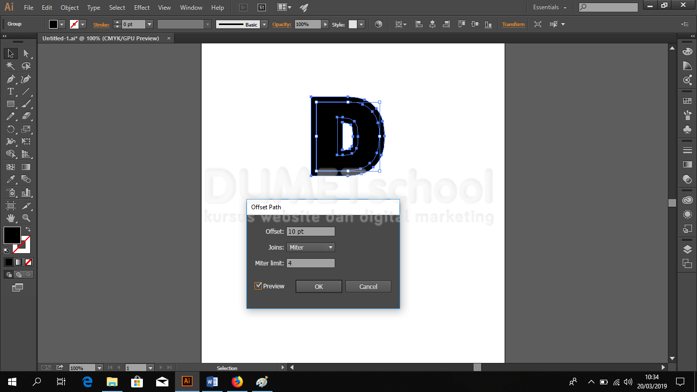Open the Effect menu
This screenshot has height=392, width=697.
coord(142,8)
